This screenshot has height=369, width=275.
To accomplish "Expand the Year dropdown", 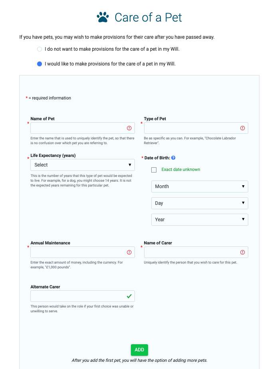I will [200, 220].
